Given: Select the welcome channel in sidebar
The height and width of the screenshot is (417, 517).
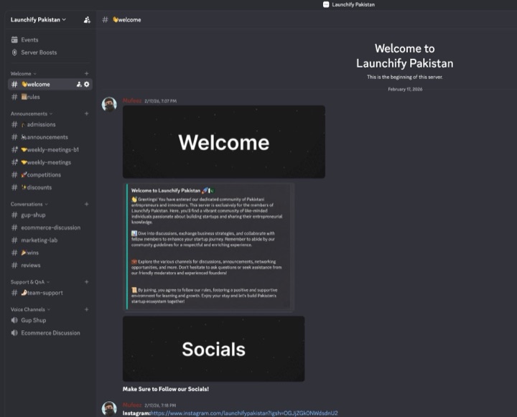Looking at the screenshot, I should click(x=50, y=85).
